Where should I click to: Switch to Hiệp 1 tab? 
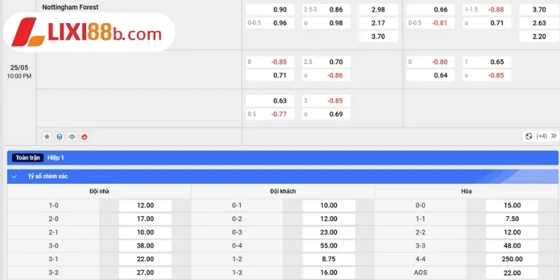click(x=56, y=157)
